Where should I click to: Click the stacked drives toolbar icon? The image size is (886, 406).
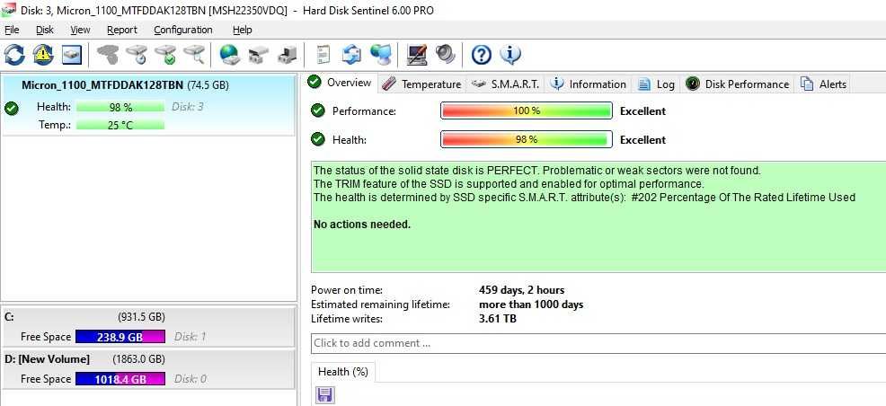259,54
